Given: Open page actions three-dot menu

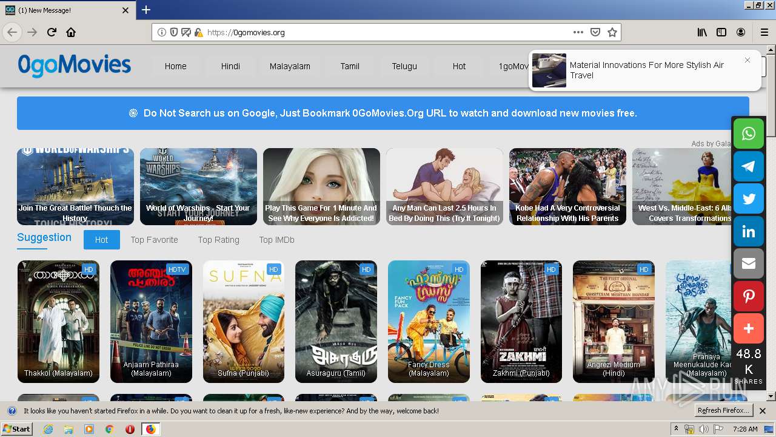Looking at the screenshot, I should click(x=578, y=32).
